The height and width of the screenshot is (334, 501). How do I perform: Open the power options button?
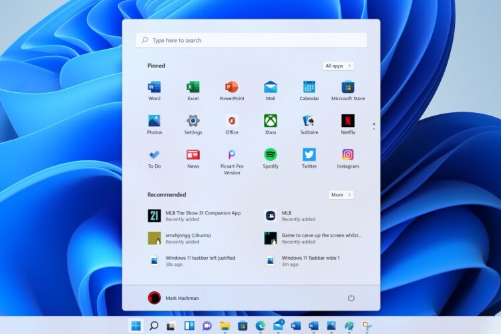[351, 298]
